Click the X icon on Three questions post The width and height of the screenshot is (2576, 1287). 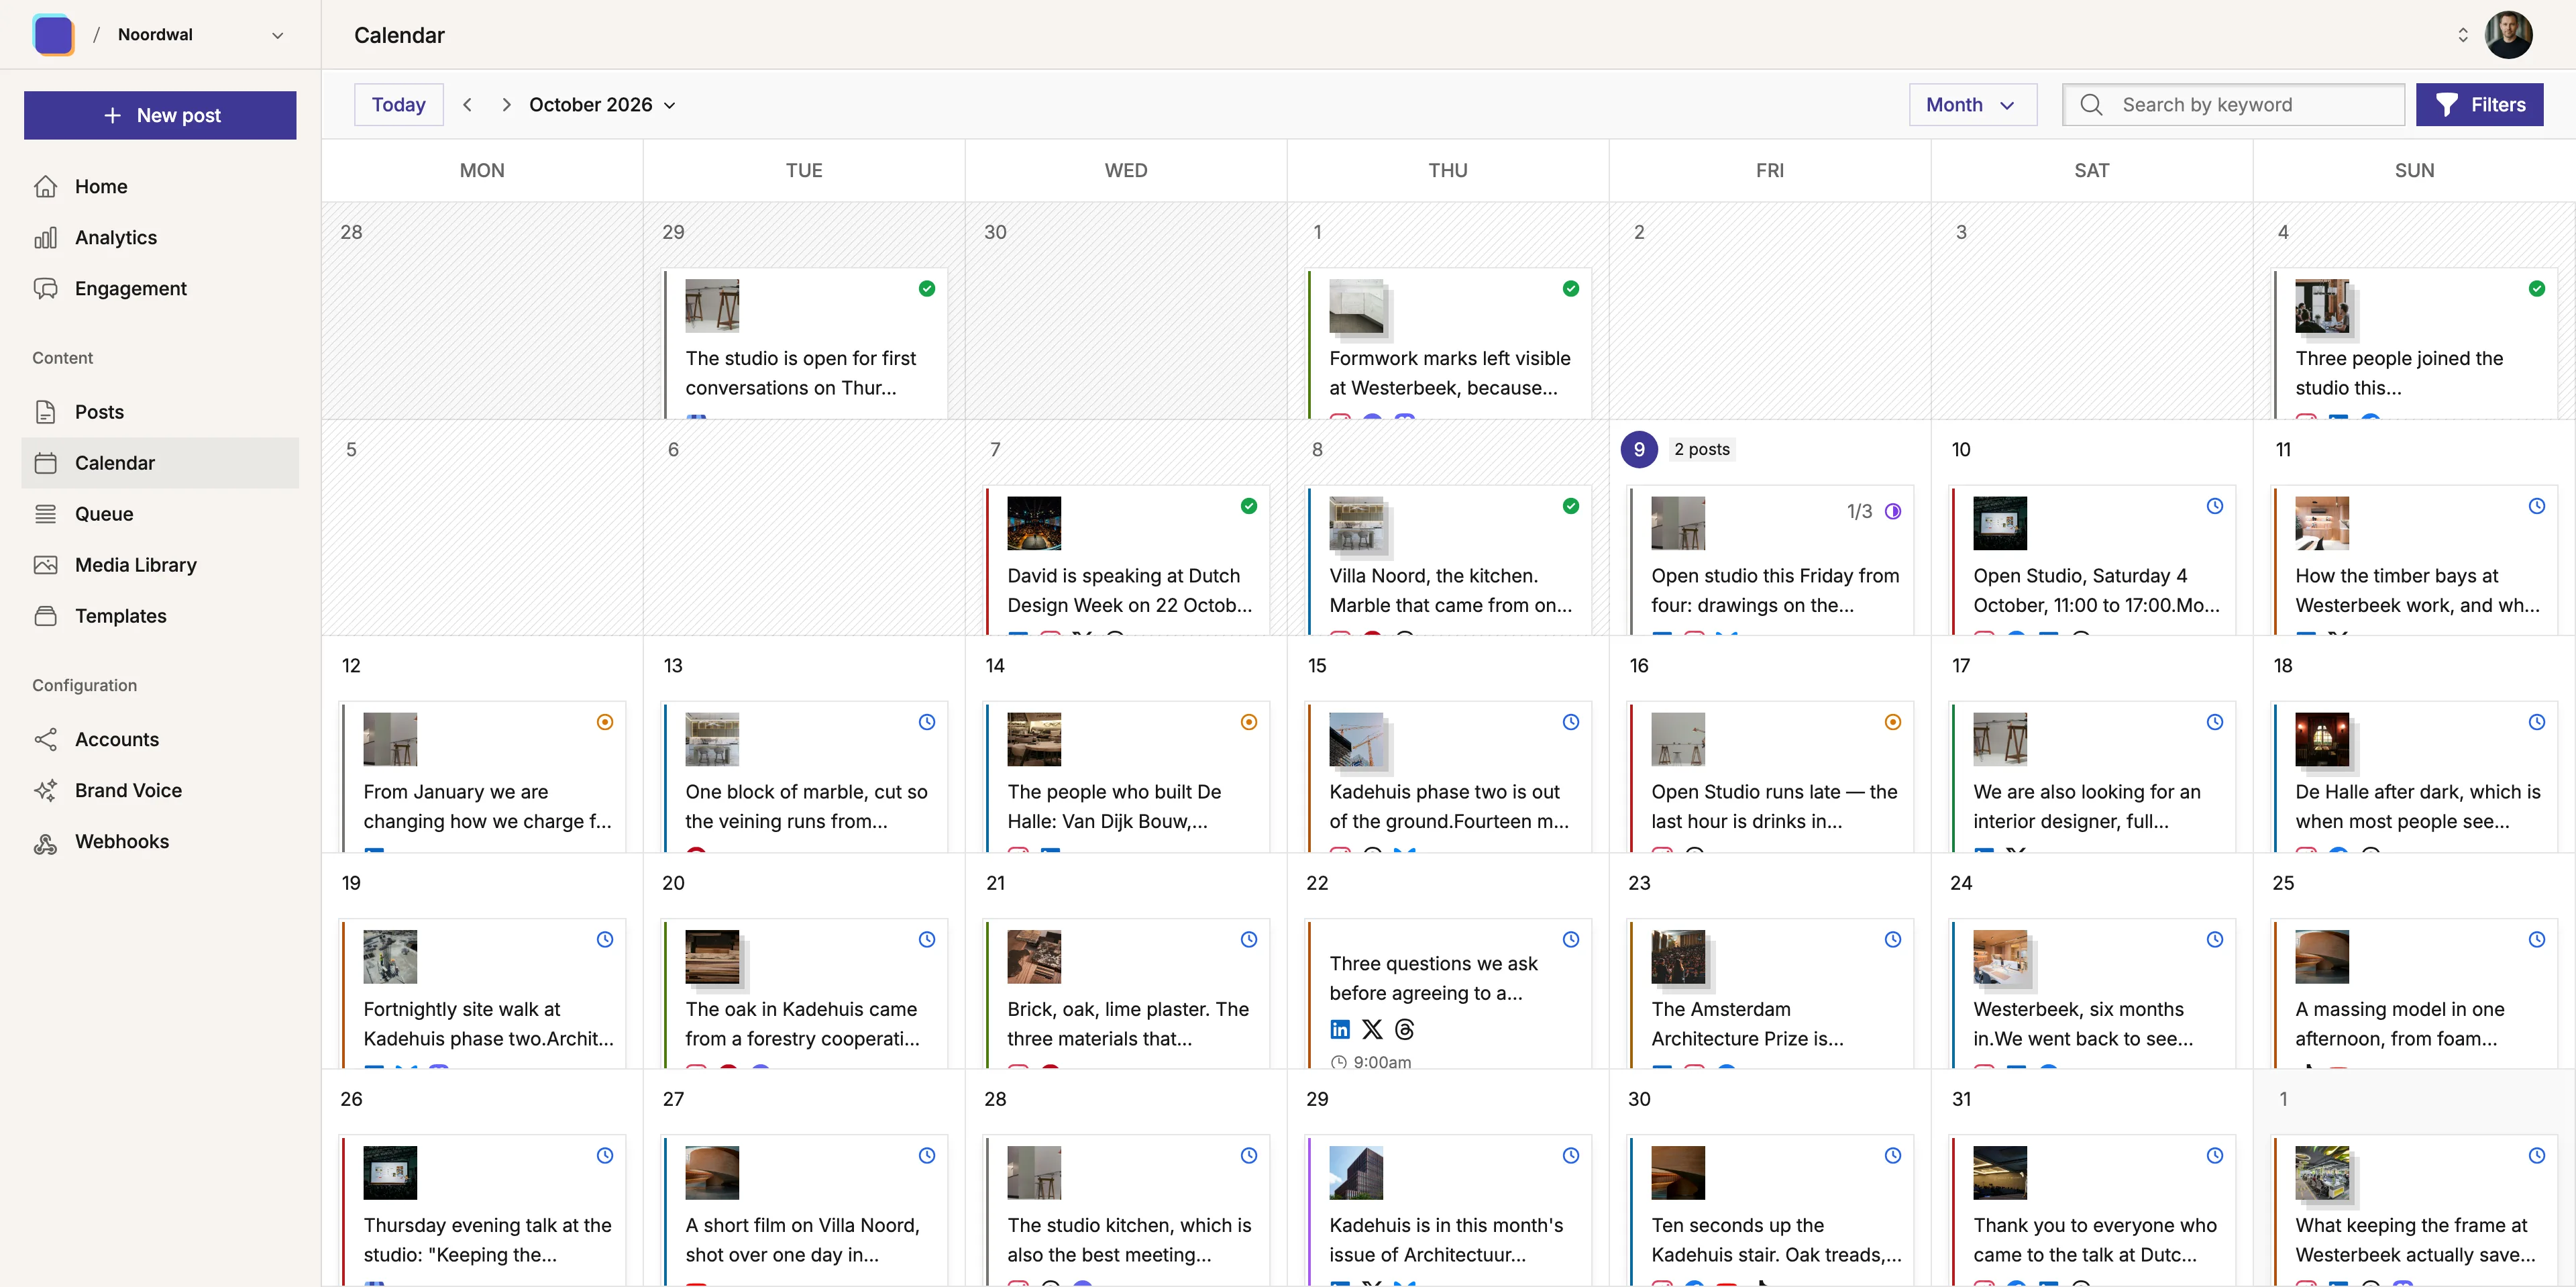point(1372,1029)
